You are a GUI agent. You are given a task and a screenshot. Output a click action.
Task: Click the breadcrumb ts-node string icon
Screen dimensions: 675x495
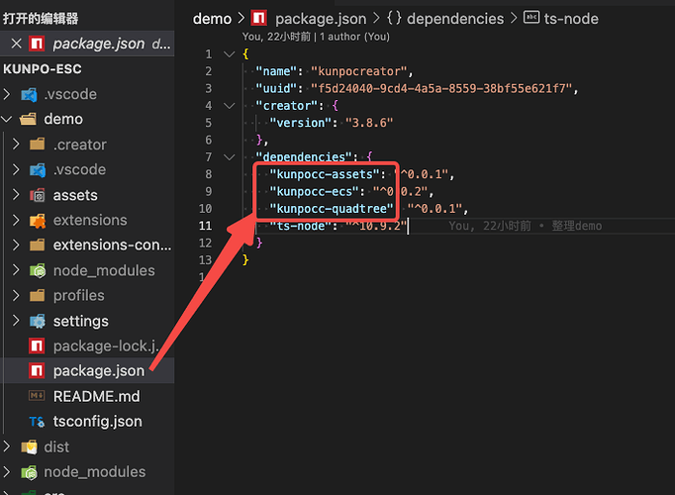tap(531, 17)
